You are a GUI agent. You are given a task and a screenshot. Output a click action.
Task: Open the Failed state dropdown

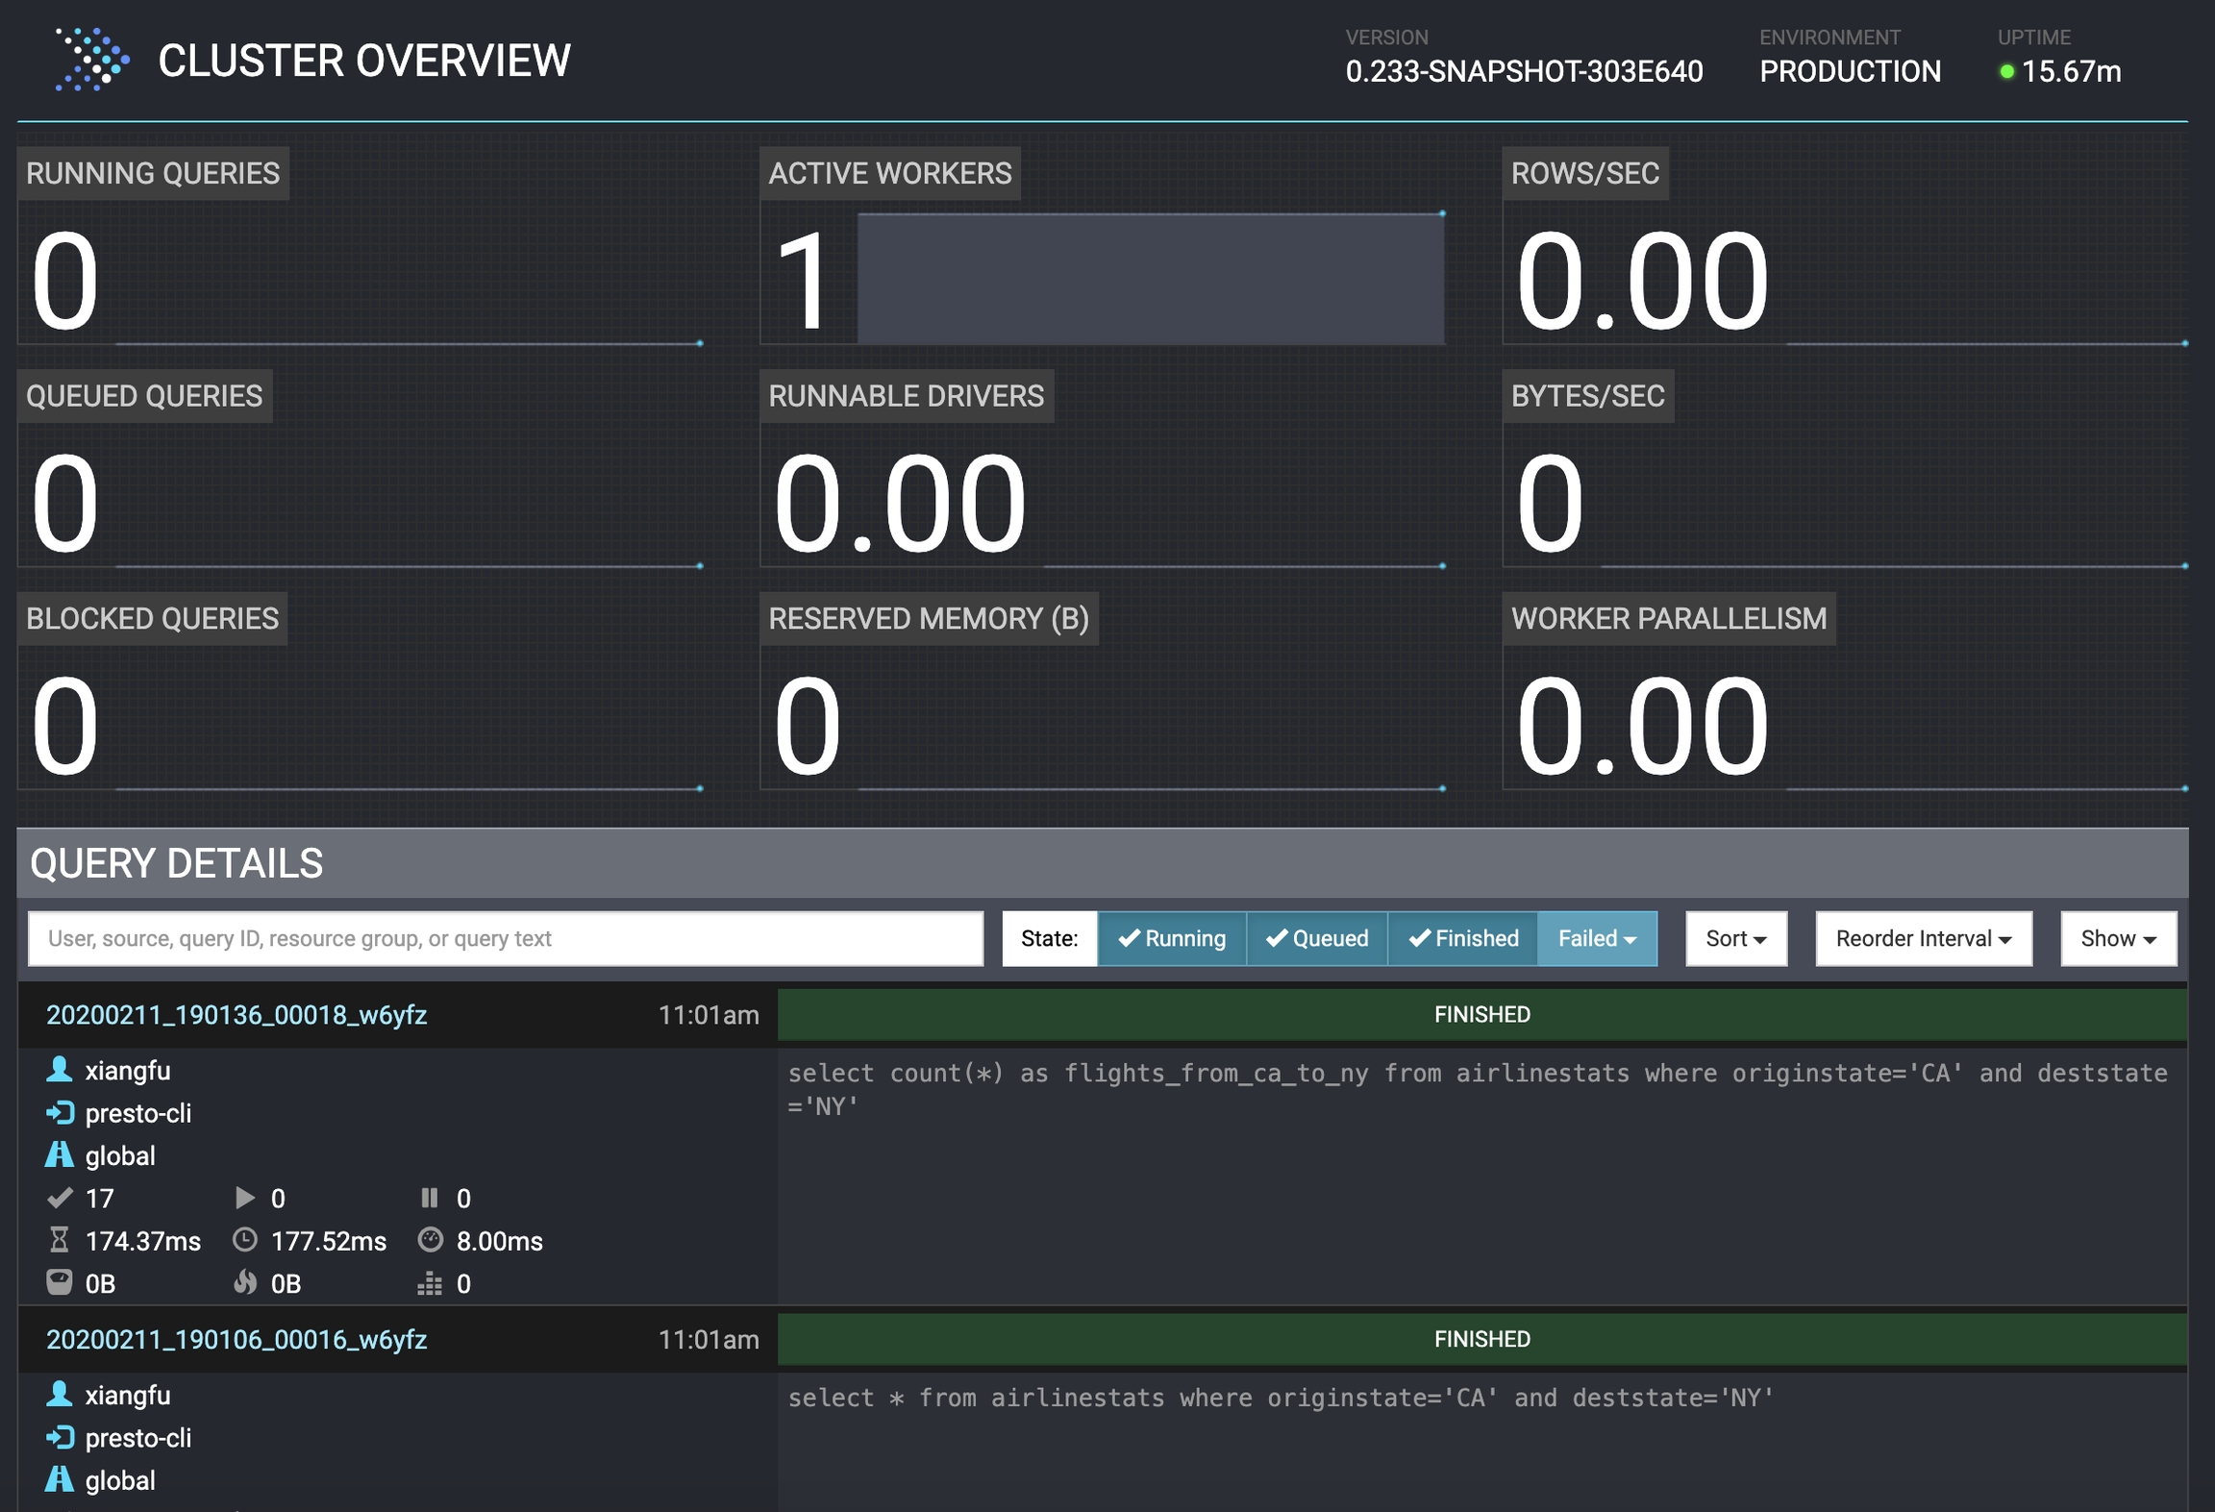coord(1596,938)
